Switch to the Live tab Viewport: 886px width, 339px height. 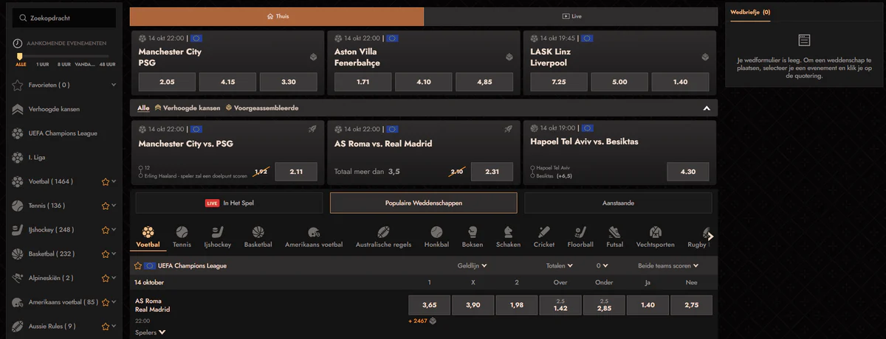[571, 16]
